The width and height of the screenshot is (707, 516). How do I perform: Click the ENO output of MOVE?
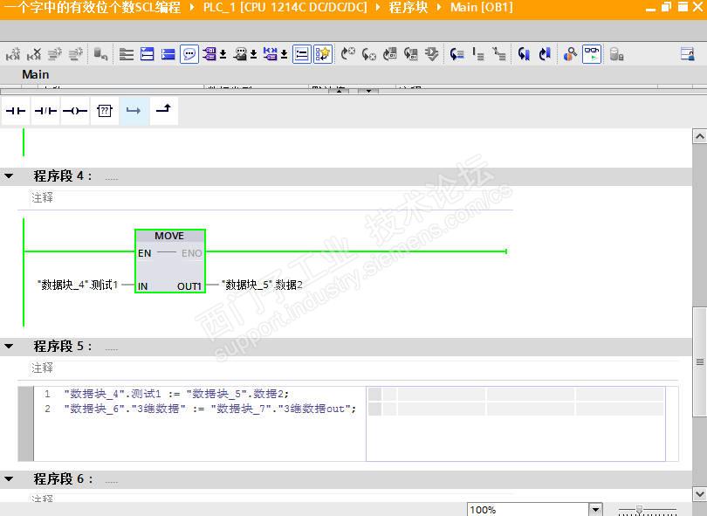(x=192, y=253)
